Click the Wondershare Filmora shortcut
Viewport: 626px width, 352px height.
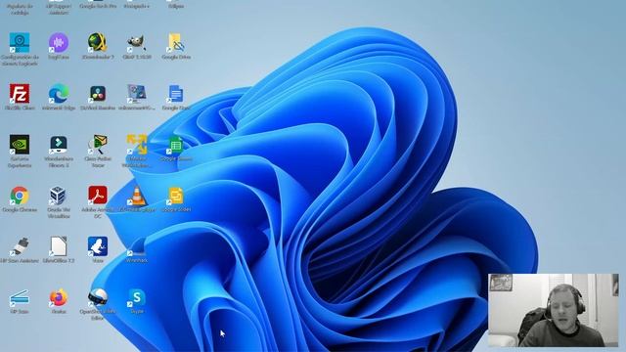click(59, 145)
